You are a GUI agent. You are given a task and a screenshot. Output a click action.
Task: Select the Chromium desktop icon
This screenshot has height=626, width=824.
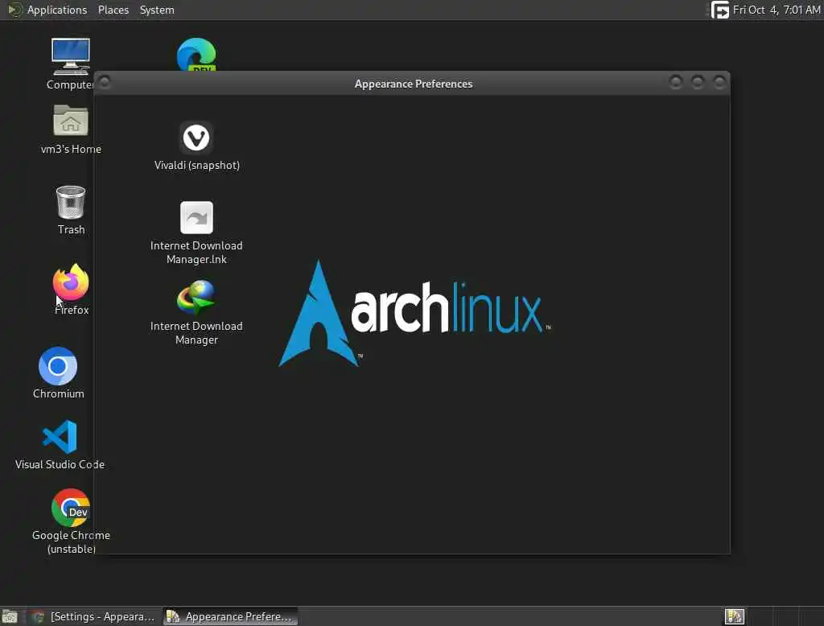click(58, 366)
